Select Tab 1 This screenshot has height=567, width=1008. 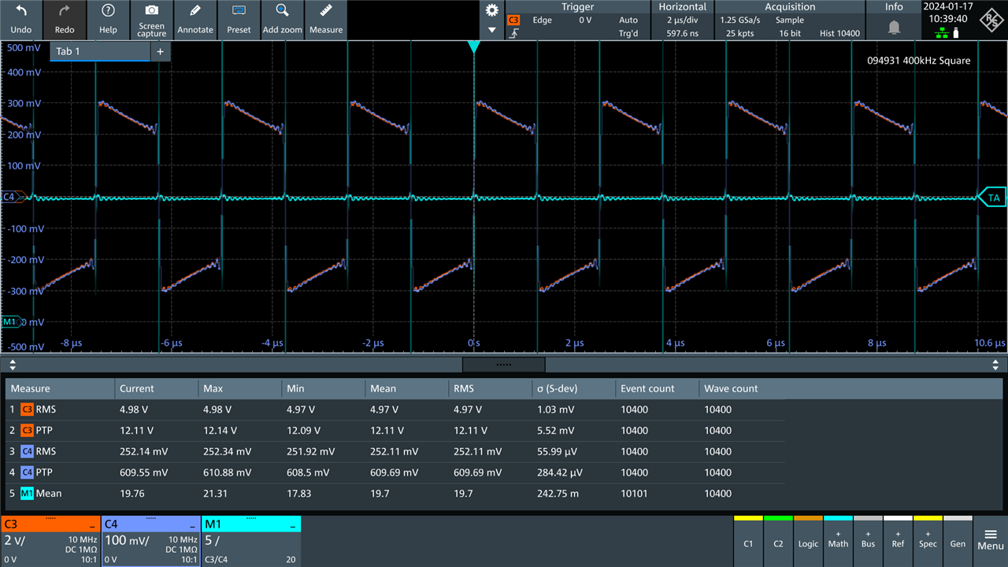pyautogui.click(x=100, y=51)
